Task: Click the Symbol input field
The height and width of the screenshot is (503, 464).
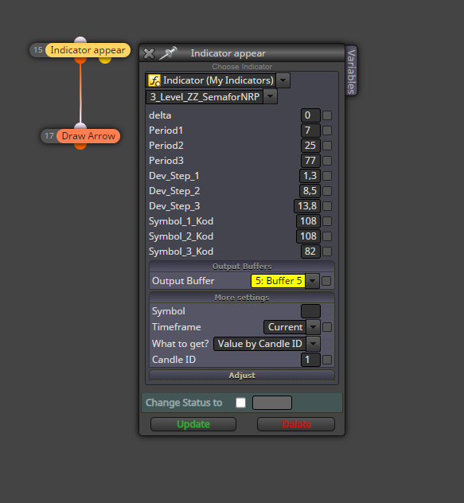Action: [310, 311]
